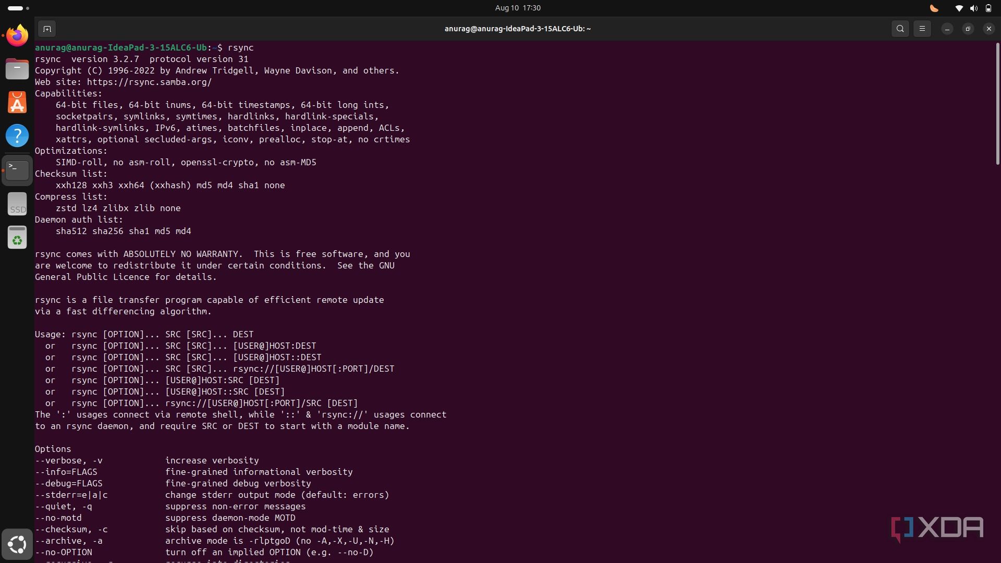Viewport: 1001px width, 563px height.
Task: Click the volume speaker indicator
Action: tap(973, 8)
